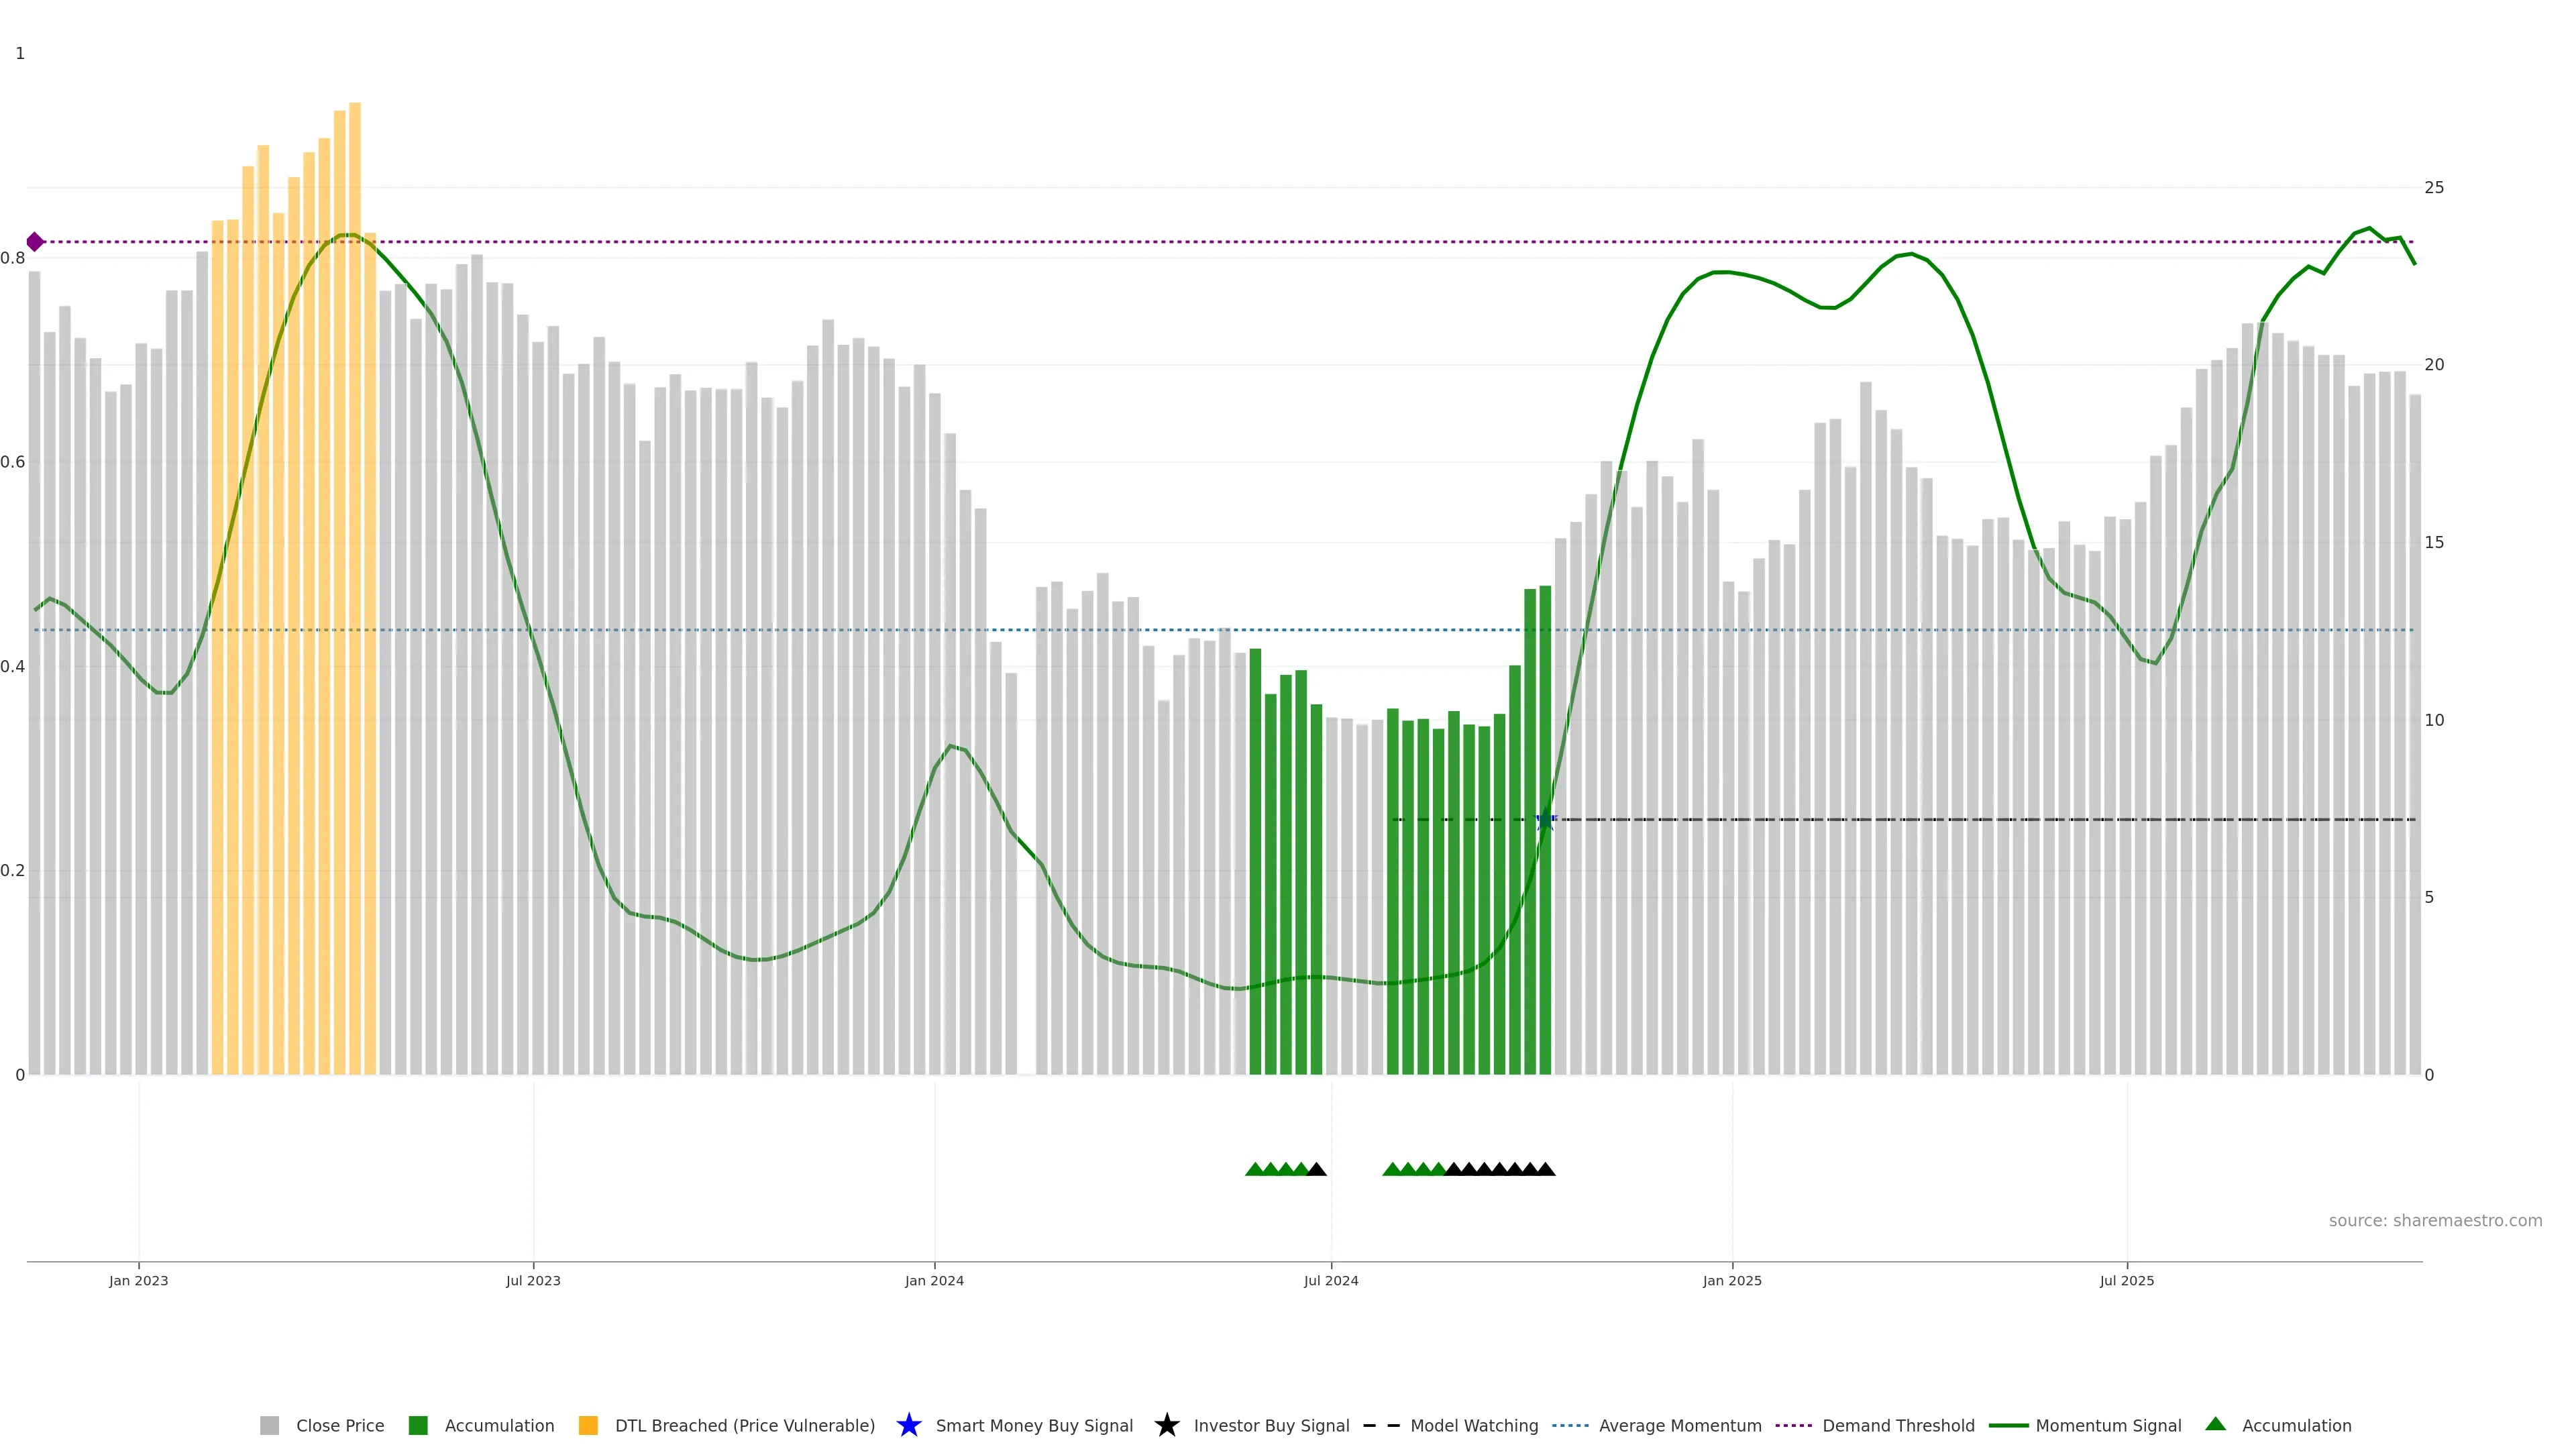
Task: Click the Jul 2025 axis label
Action: (2127, 1280)
